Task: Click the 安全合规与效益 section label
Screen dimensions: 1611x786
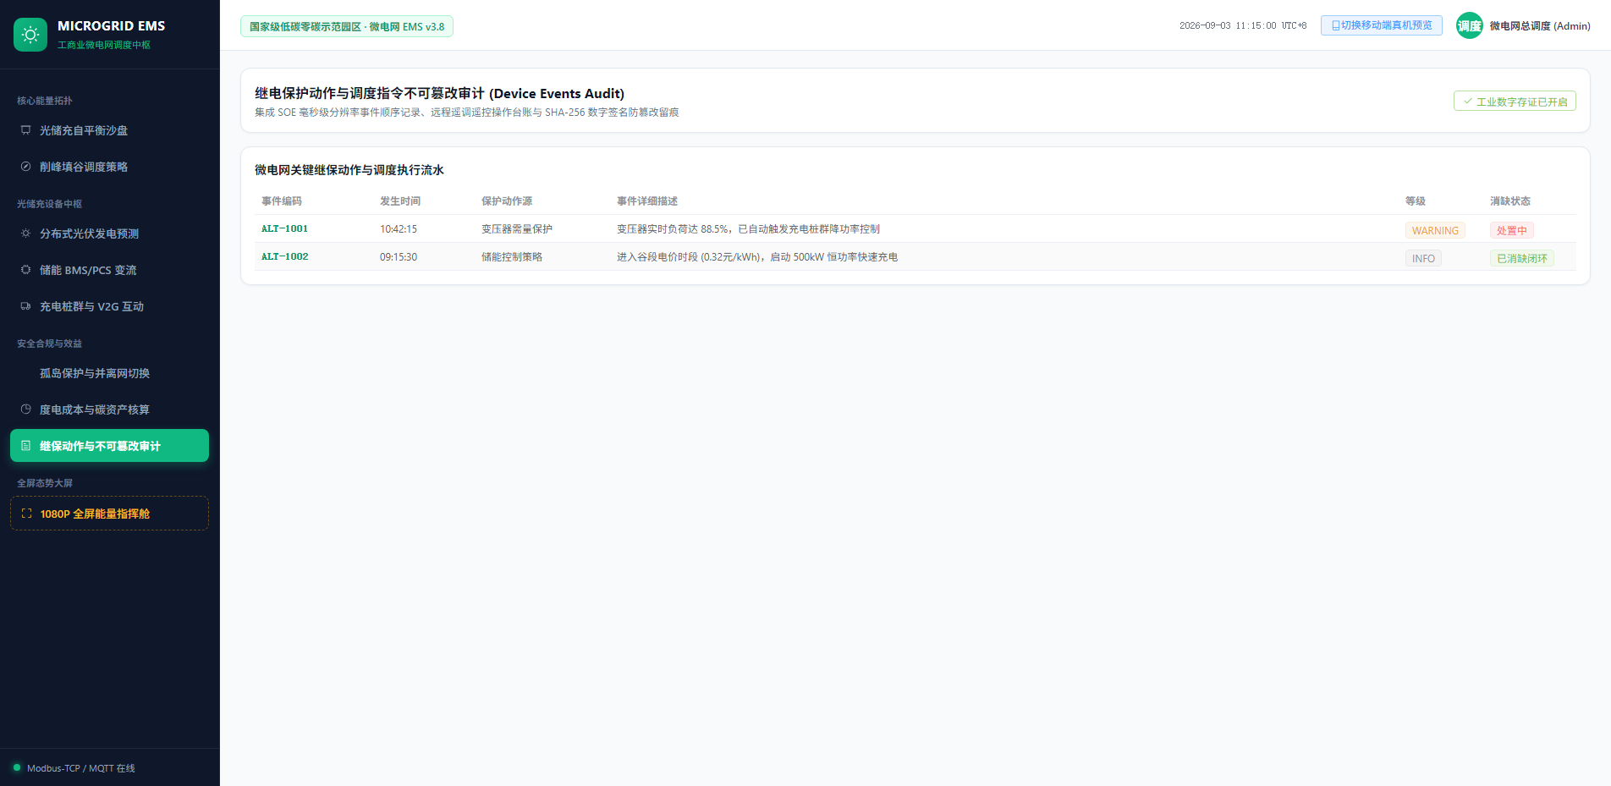Action: pos(50,344)
